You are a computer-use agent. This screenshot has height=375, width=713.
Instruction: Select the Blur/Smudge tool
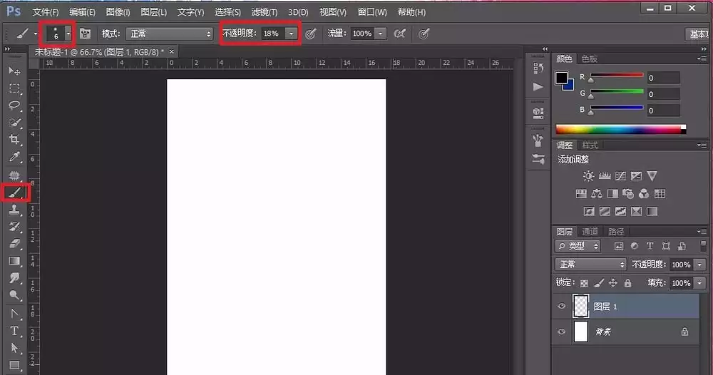tap(14, 278)
